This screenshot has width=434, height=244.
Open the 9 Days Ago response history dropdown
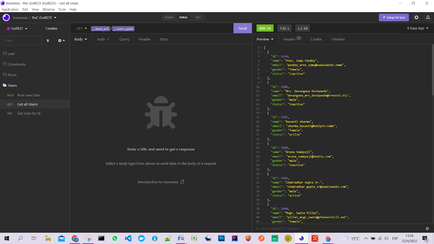coord(417,28)
